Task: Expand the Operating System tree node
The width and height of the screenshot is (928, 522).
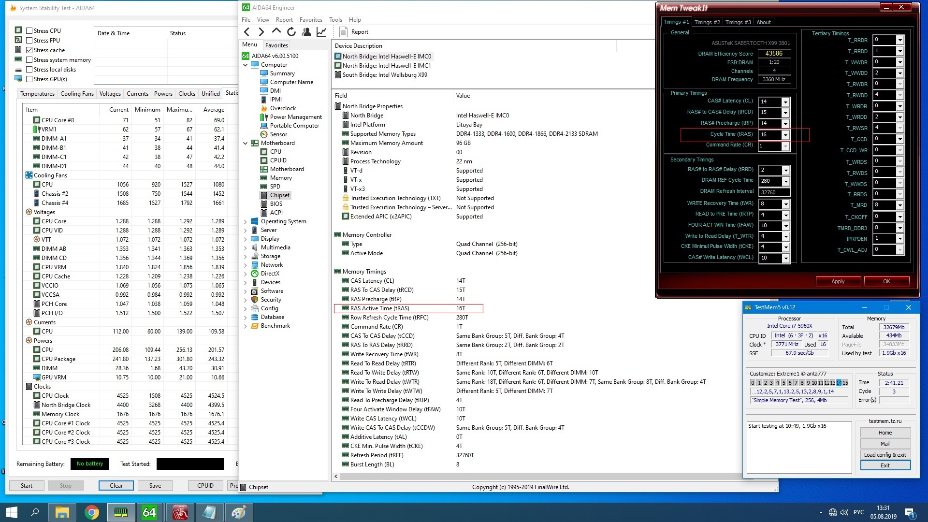Action: [246, 222]
